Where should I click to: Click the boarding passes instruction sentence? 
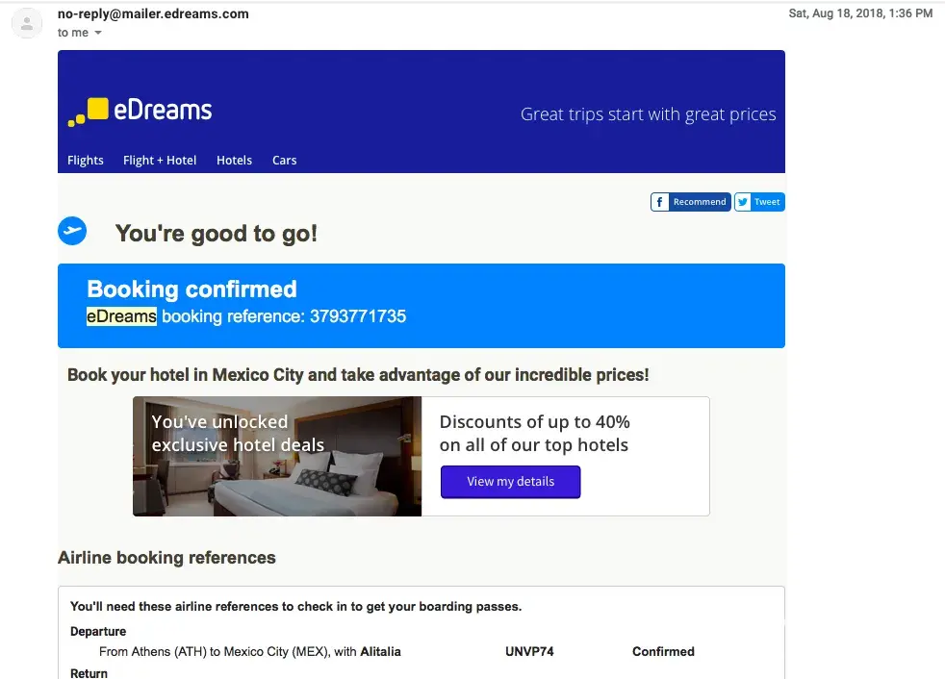click(296, 607)
